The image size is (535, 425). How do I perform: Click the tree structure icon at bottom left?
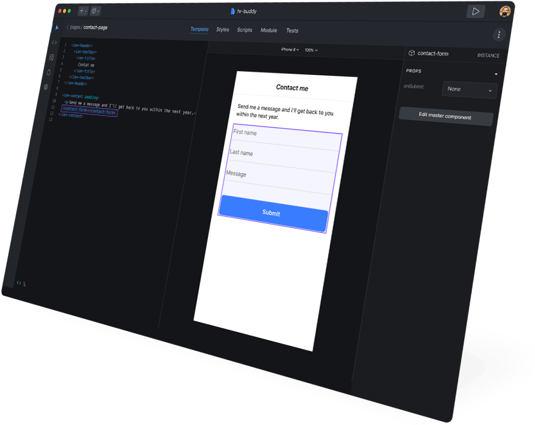[25, 284]
